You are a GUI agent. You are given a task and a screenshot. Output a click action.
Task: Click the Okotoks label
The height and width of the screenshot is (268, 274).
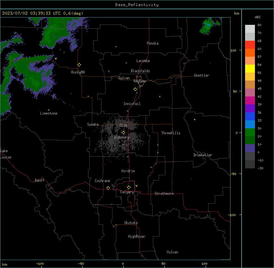(131, 223)
